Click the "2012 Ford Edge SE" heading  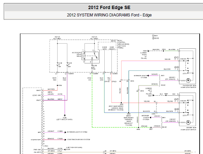(x=109, y=7)
